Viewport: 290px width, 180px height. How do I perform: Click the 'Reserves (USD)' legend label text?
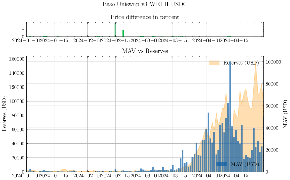(241, 63)
